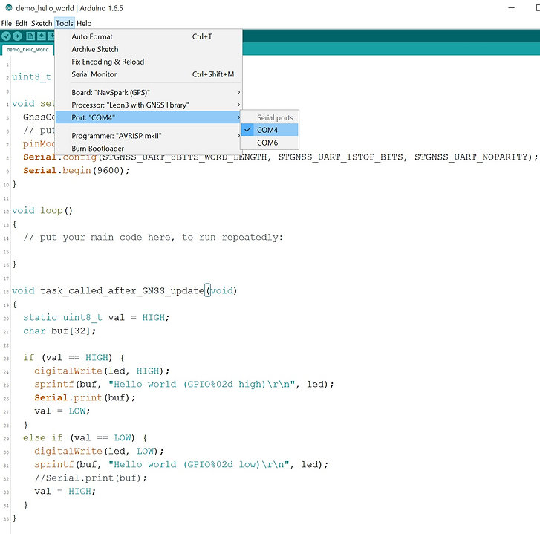Screen dimensions: 540x534
Task: Minimize the Arduino window
Action: coord(512,7)
